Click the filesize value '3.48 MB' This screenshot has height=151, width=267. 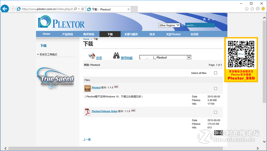[212, 100]
